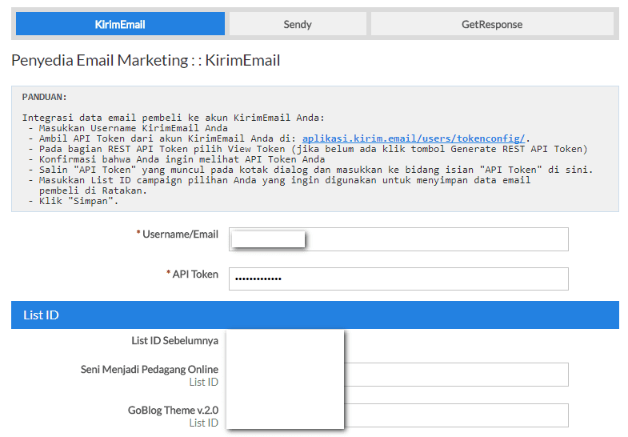Click the GoBlog Theme v.2.0 List ID field
The image size is (628, 437).
click(x=456, y=415)
